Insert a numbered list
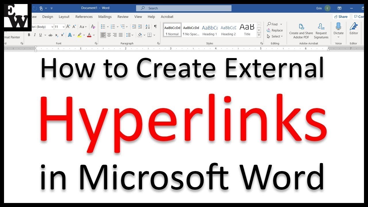 (113, 27)
